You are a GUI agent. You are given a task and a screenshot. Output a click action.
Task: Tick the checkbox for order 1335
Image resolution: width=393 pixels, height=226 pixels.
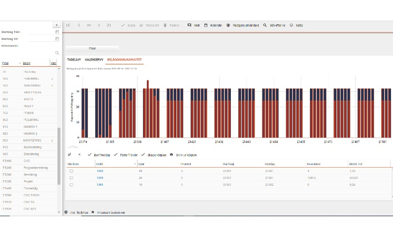pos(71,178)
